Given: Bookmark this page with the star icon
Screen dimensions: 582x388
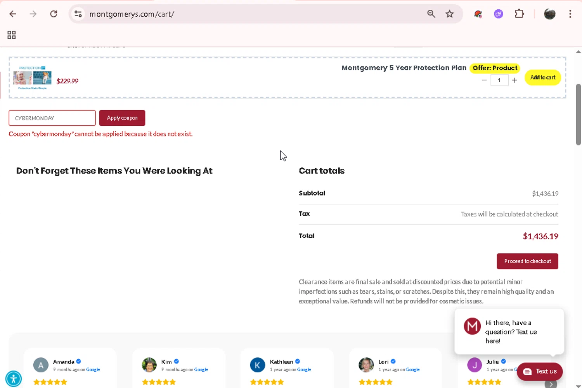Looking at the screenshot, I should pos(450,14).
